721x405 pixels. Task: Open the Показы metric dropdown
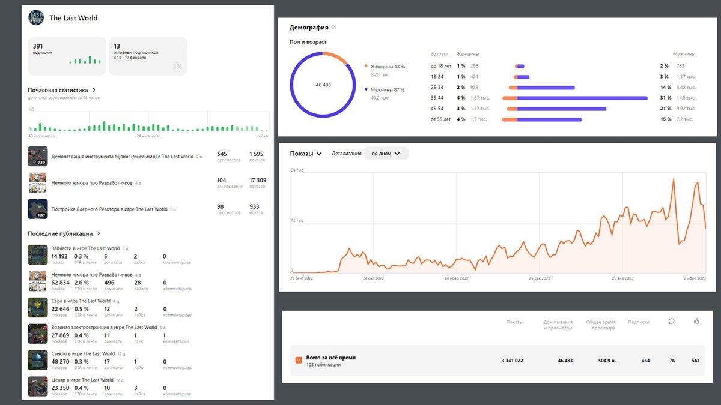coord(306,154)
